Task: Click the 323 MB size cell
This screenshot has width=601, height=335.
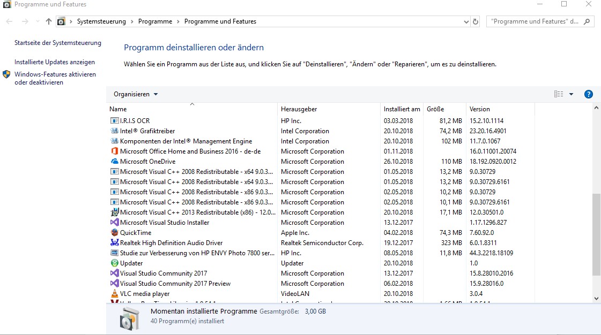Action: point(451,243)
